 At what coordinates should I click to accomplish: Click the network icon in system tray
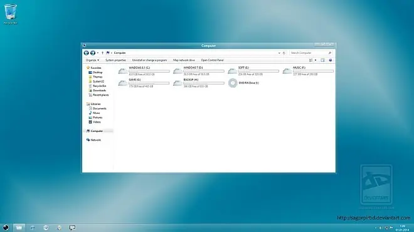click(x=386, y=228)
